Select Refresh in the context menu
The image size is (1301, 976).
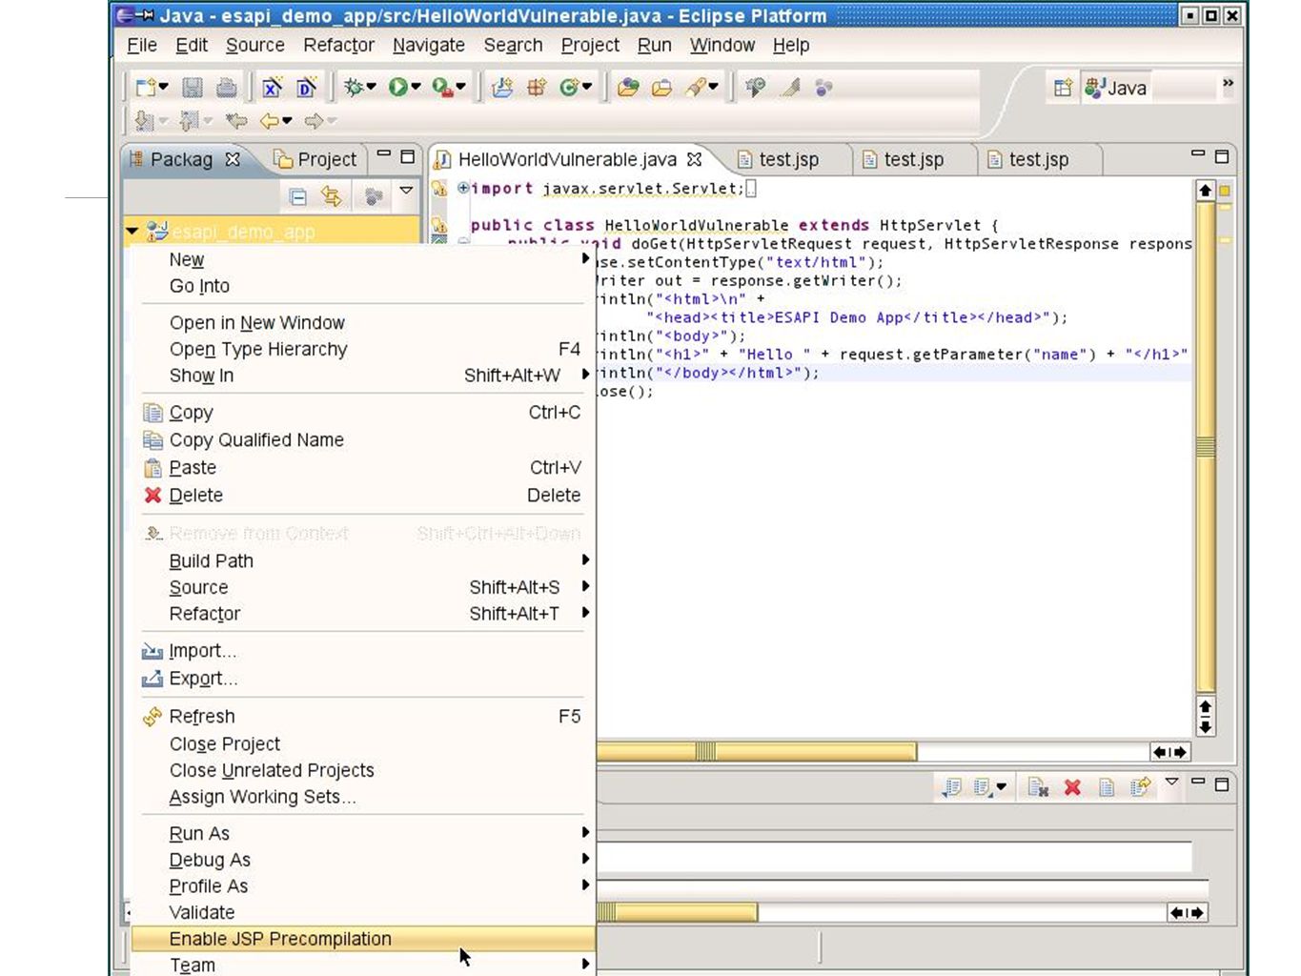[x=363, y=716]
